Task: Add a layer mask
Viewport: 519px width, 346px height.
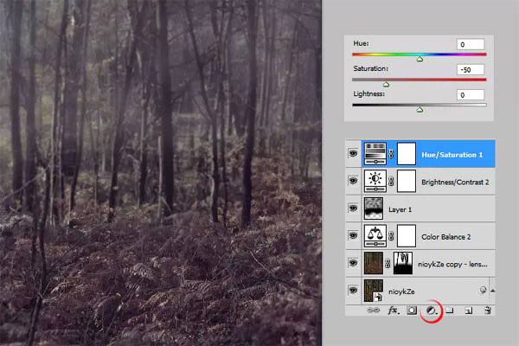Action: 412,311
